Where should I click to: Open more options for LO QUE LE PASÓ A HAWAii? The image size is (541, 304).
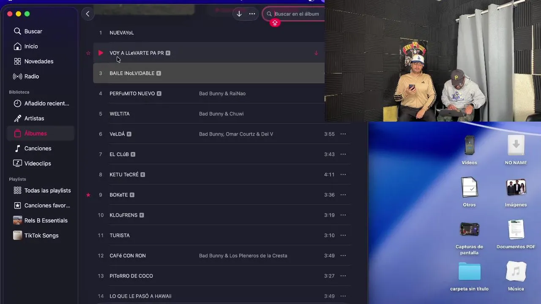[343, 296]
